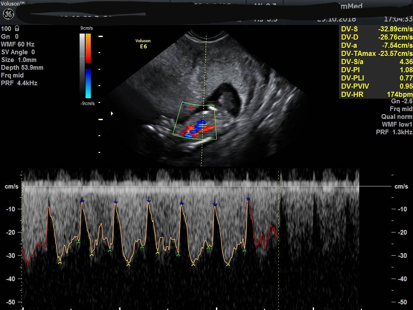Click the grayscale map bar
Image resolution: width=413 pixels, height=310 pixels.
[82, 65]
